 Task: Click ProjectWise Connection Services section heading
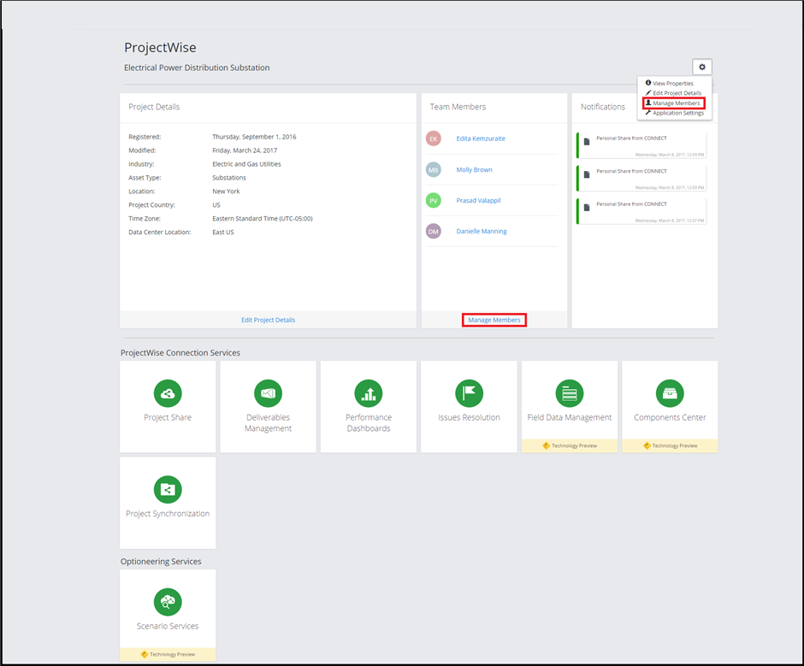point(180,353)
